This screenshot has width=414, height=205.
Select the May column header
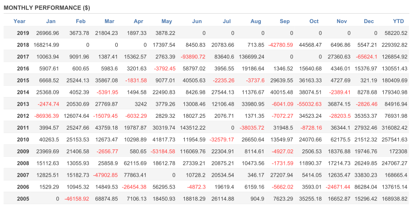pyautogui.click(x=167, y=21)
